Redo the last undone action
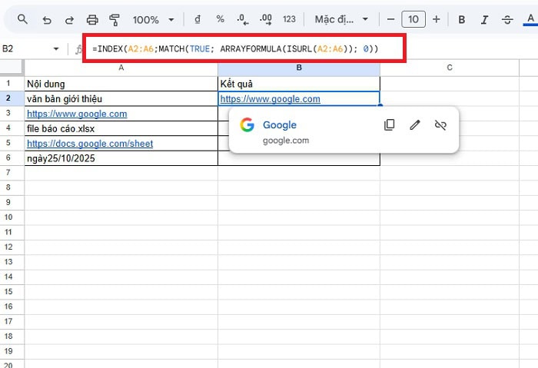Viewport: 538px width, 368px height. coord(69,18)
